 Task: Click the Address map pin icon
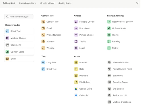[43, 42]
